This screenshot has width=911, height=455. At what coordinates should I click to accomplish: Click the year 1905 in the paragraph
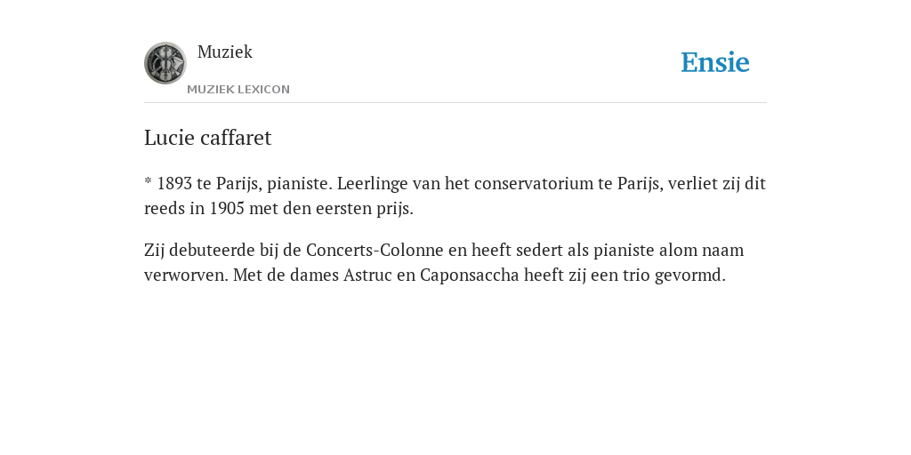(227, 208)
